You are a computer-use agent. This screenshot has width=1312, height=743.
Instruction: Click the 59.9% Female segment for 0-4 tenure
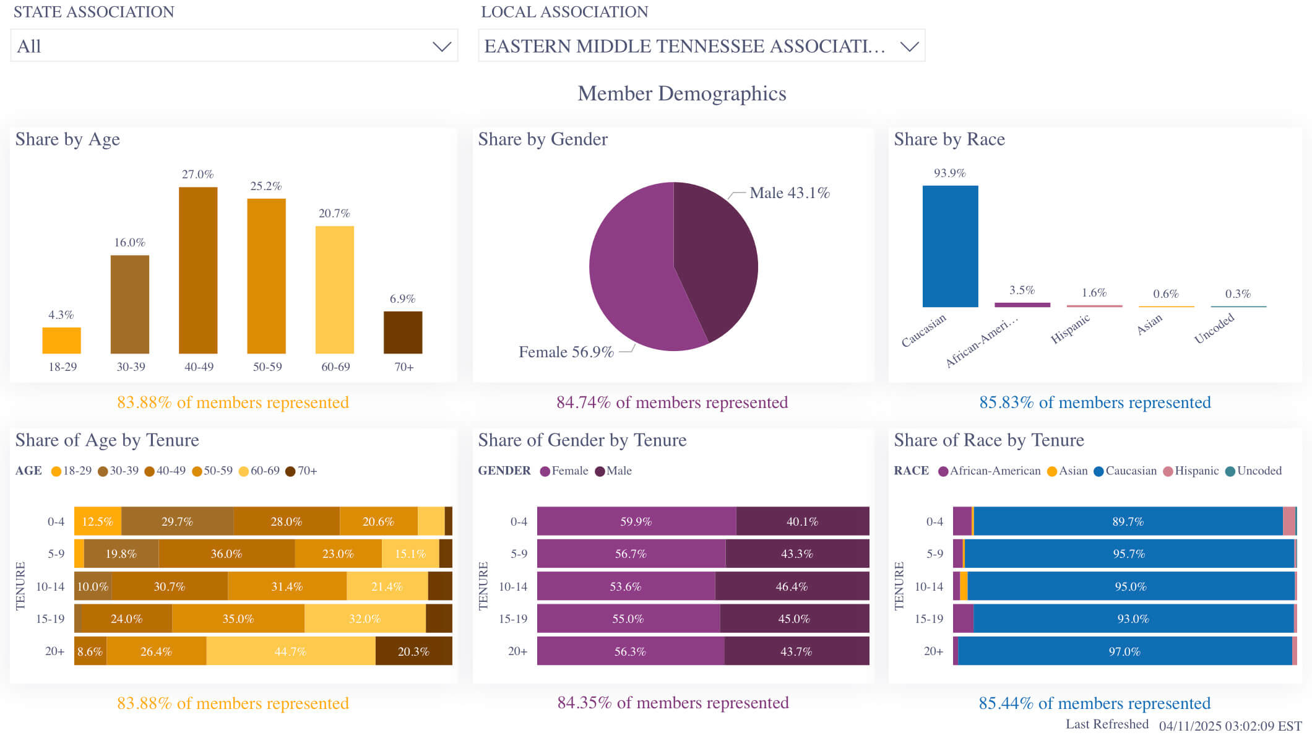[x=636, y=521]
